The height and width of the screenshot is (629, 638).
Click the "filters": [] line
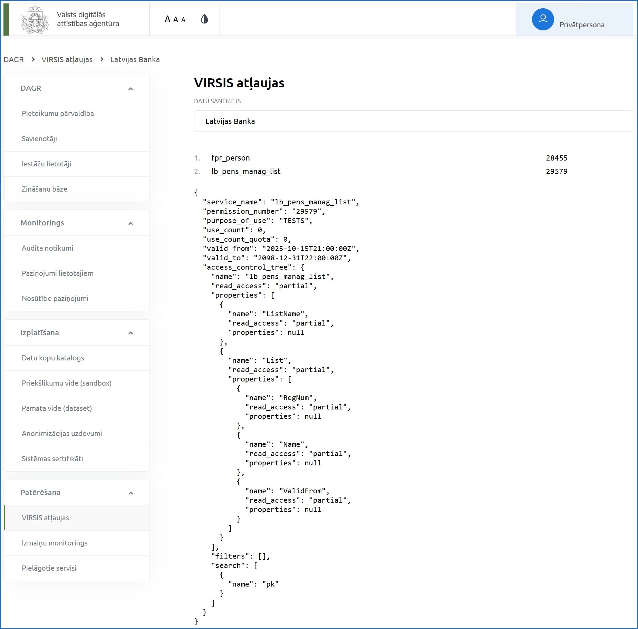pyautogui.click(x=241, y=557)
